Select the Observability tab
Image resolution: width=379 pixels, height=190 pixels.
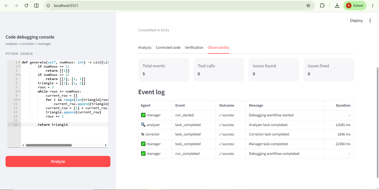click(x=218, y=48)
